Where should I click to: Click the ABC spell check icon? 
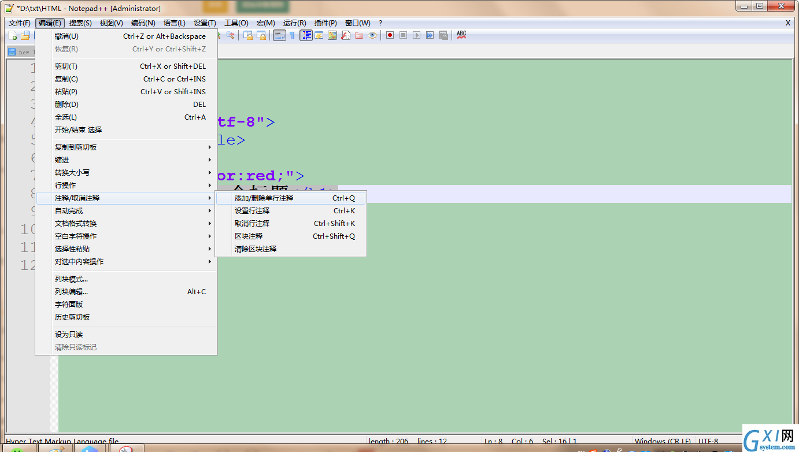[461, 35]
